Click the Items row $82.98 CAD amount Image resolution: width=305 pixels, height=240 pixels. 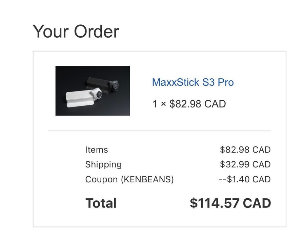pyautogui.click(x=245, y=150)
